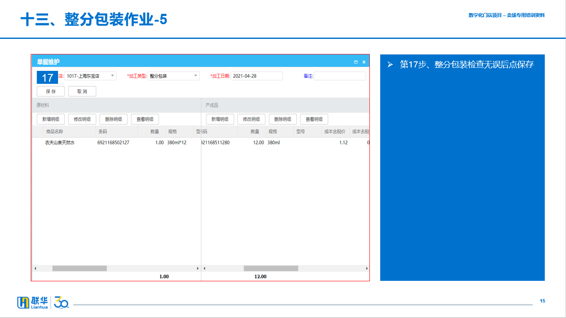
Task: Click the 成本含税价 column header
Action: click(335, 131)
